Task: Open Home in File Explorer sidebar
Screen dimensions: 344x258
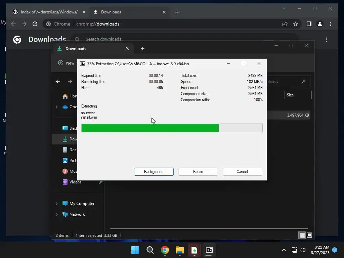Action: [70, 96]
